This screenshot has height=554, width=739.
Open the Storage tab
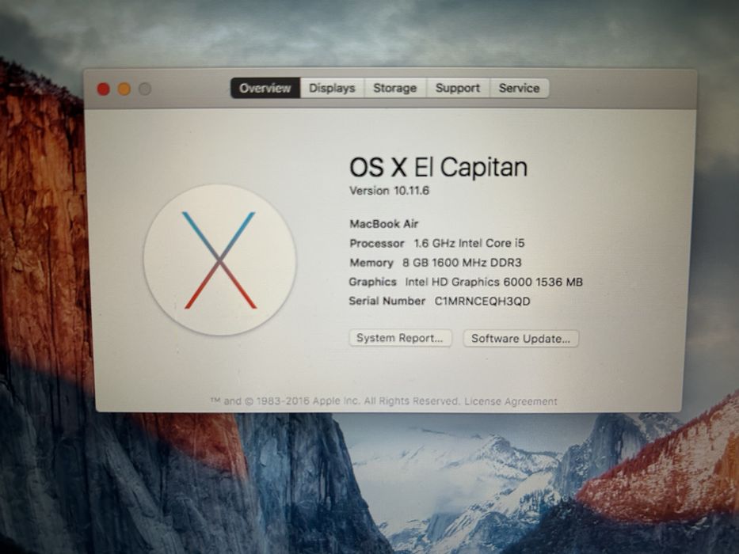[x=395, y=88]
